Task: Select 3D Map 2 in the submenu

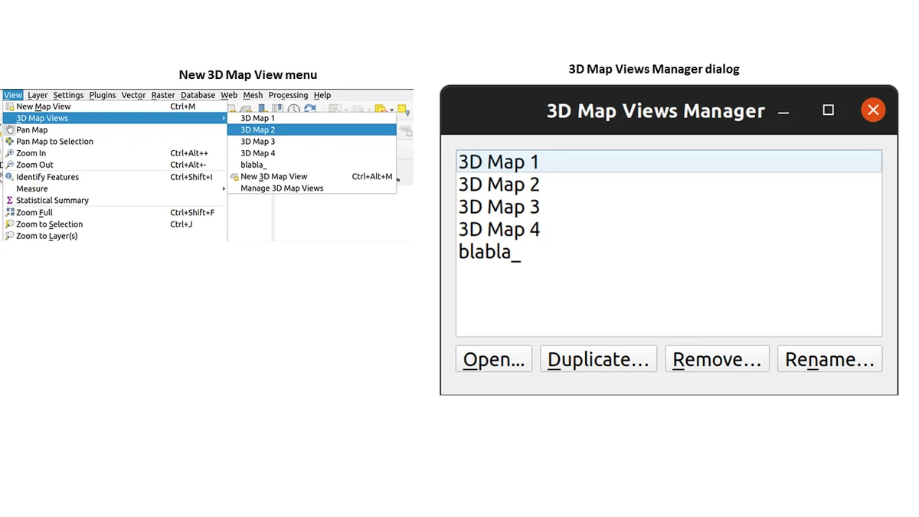Action: tap(258, 130)
